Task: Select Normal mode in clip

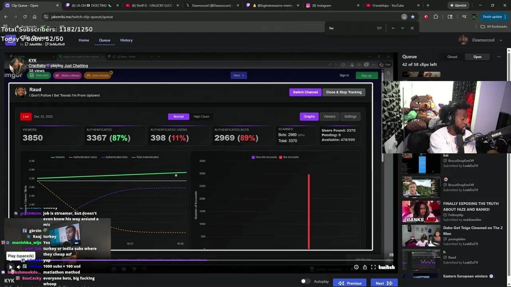Action: point(178,116)
